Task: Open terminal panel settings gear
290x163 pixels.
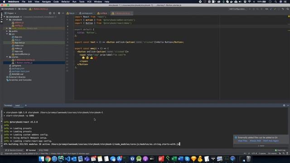Action: [x=284, y=105]
